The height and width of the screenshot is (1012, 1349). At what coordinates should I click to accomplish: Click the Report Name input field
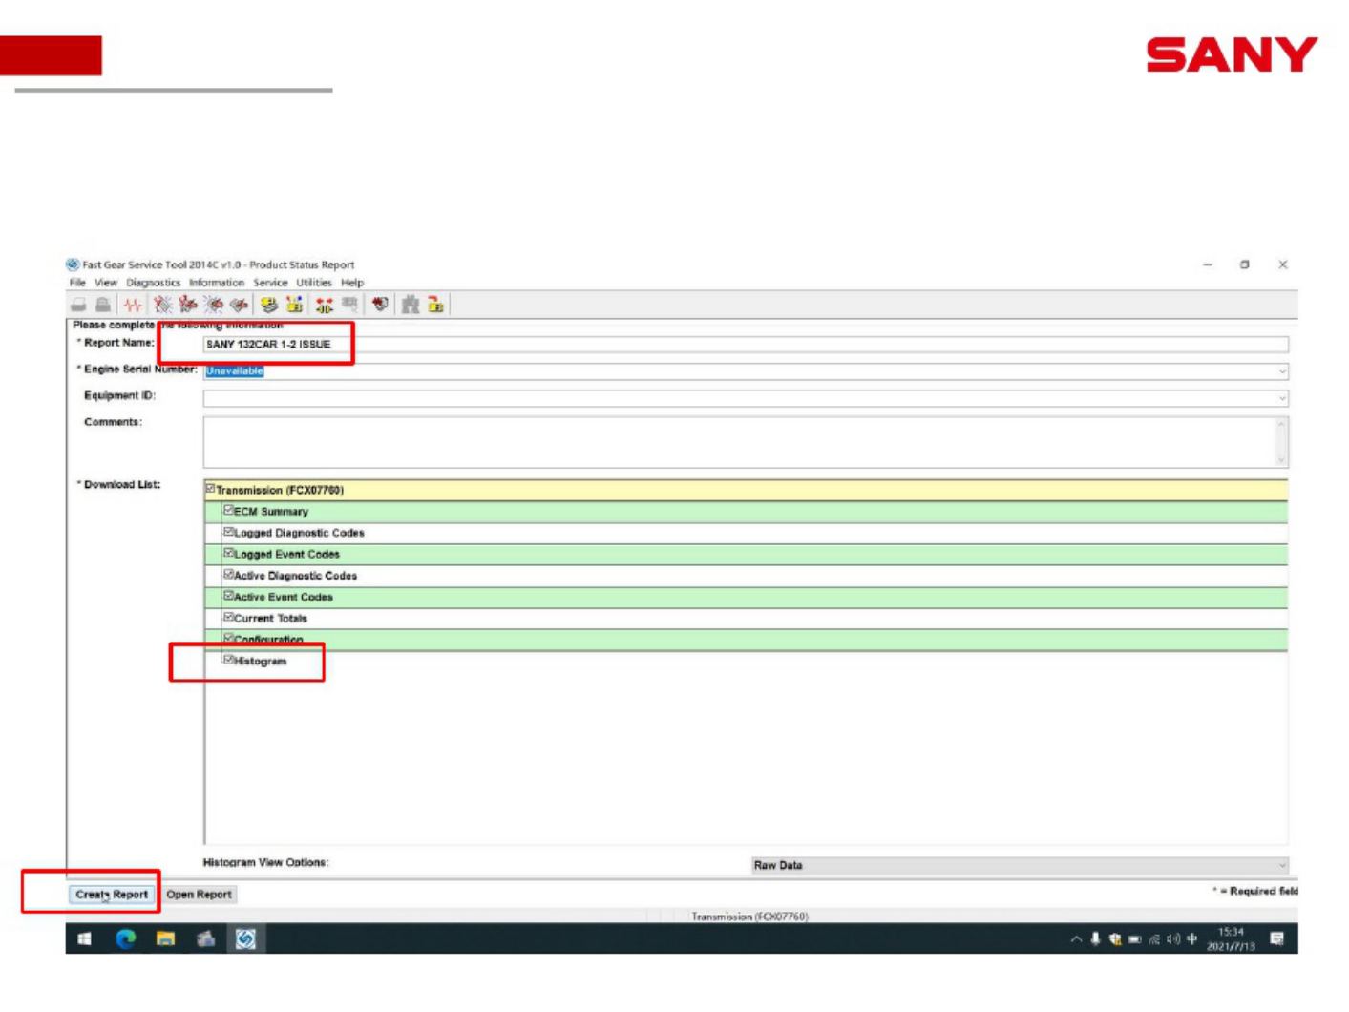746,345
